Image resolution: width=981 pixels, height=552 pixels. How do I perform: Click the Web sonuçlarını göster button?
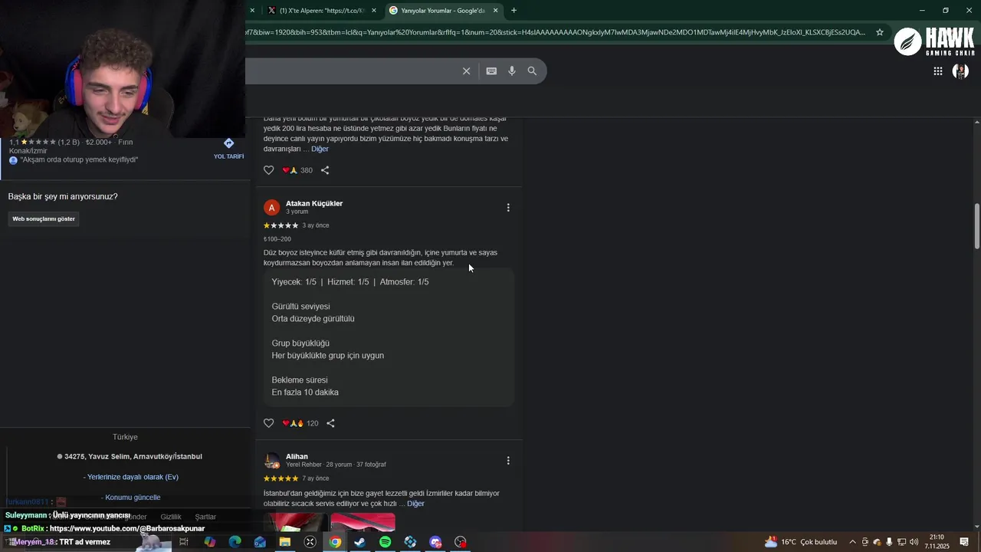coord(44,219)
